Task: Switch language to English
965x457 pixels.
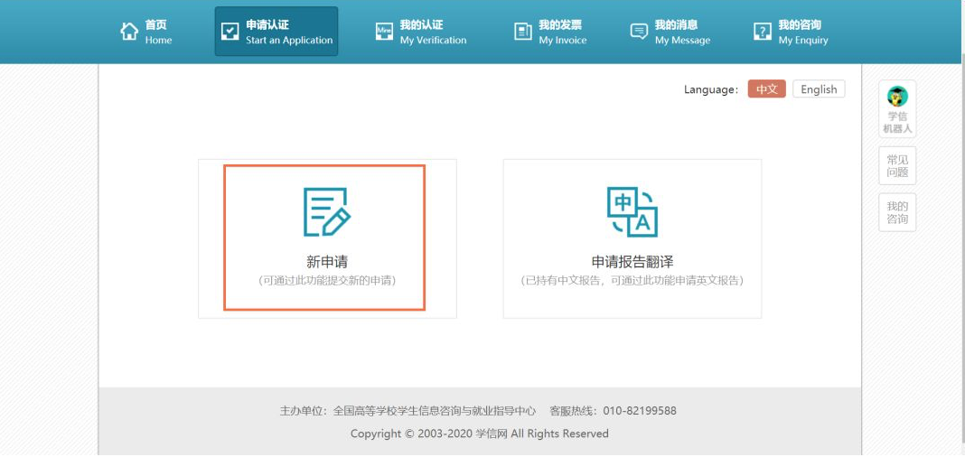Action: pyautogui.click(x=819, y=89)
